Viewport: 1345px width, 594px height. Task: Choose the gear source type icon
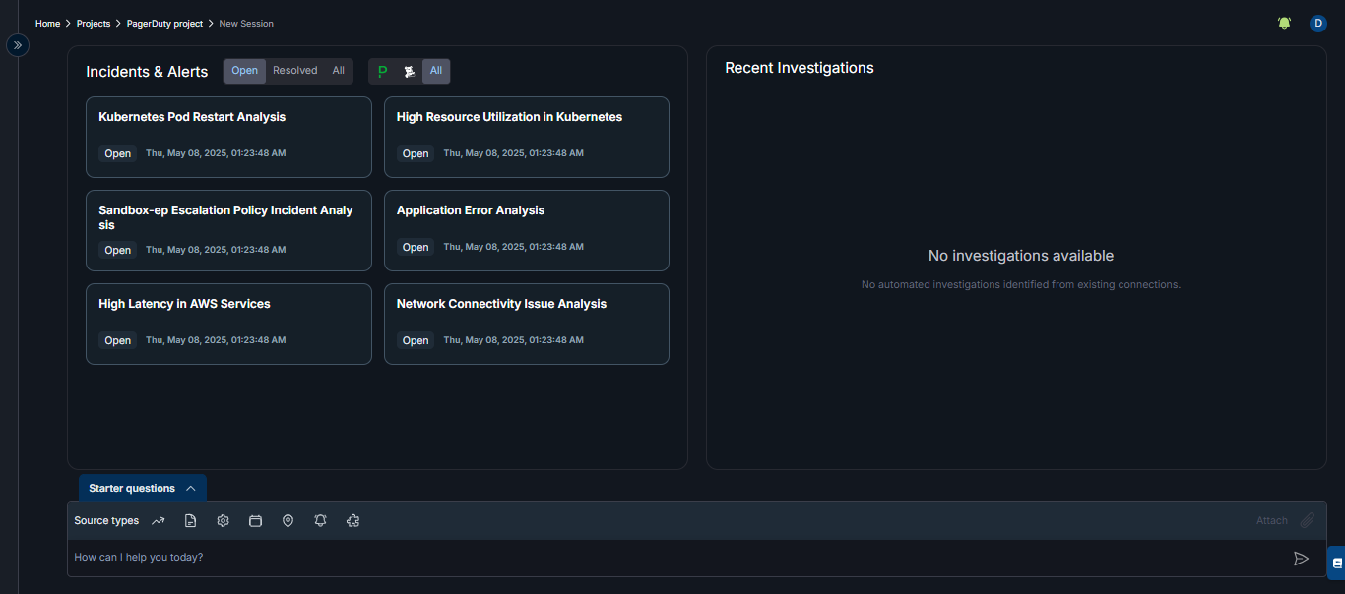[223, 520]
